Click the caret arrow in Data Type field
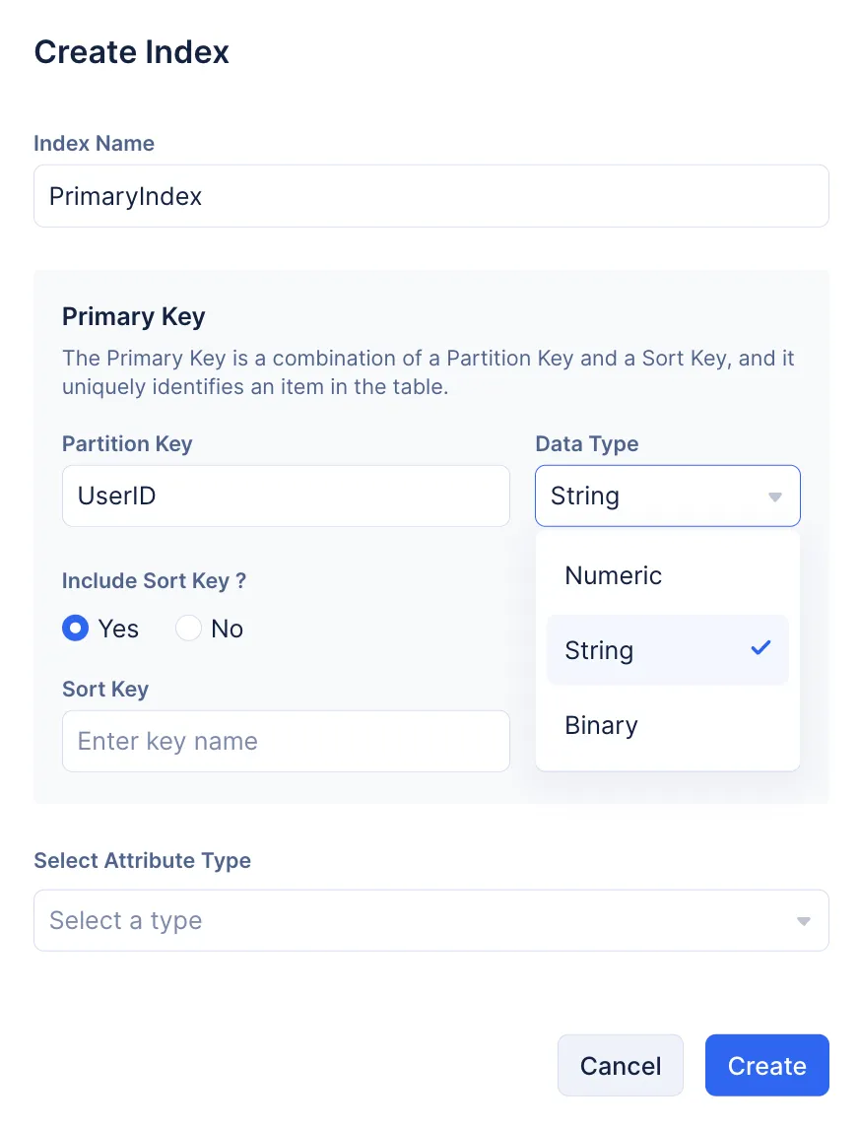This screenshot has width=859, height=1127. point(775,497)
